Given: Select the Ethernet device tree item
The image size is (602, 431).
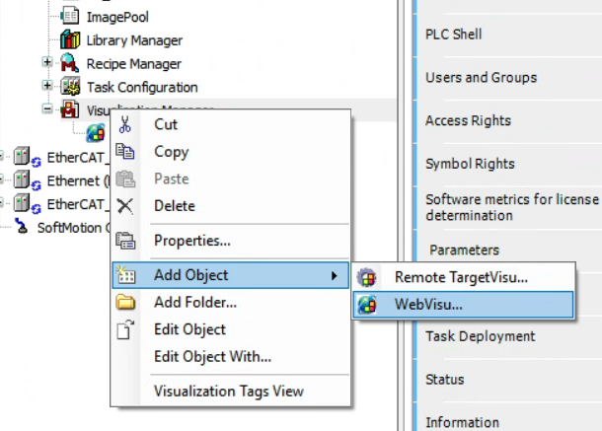Looking at the screenshot, I should (71, 181).
